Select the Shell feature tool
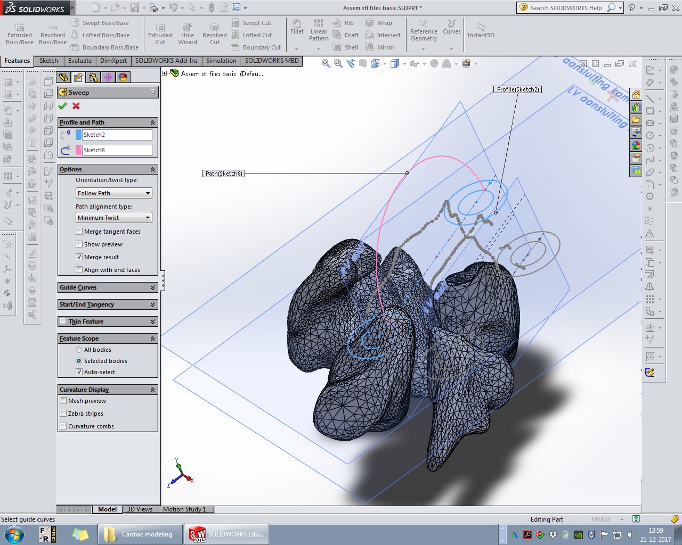 pyautogui.click(x=345, y=47)
